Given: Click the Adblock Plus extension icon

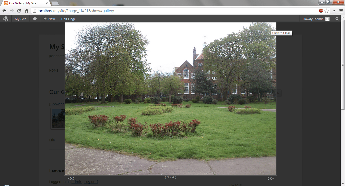Looking at the screenshot, I should (x=321, y=11).
